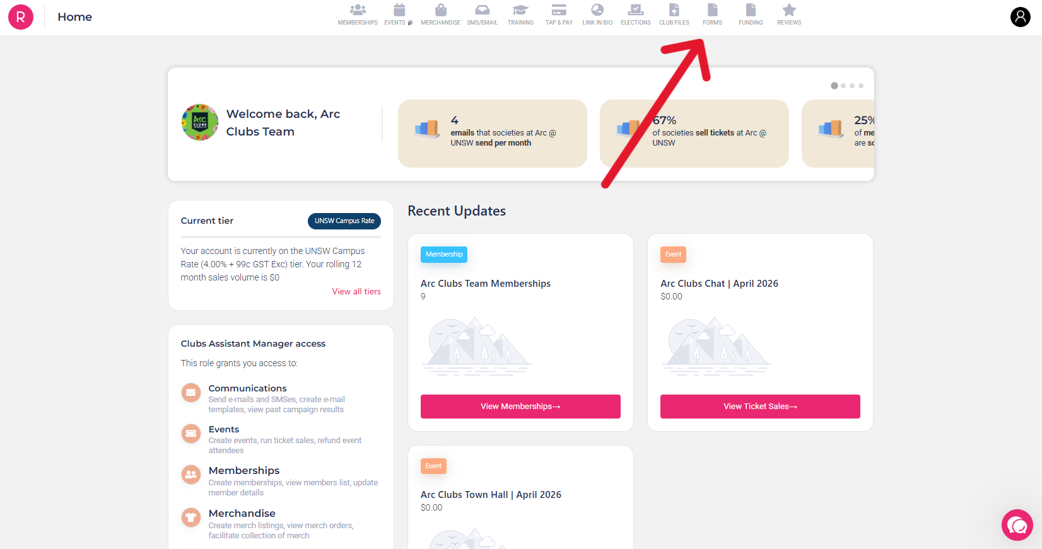Click the "Welcome back, Arc Clubs Team" heading
This screenshot has height=549, width=1042.
pyautogui.click(x=283, y=123)
